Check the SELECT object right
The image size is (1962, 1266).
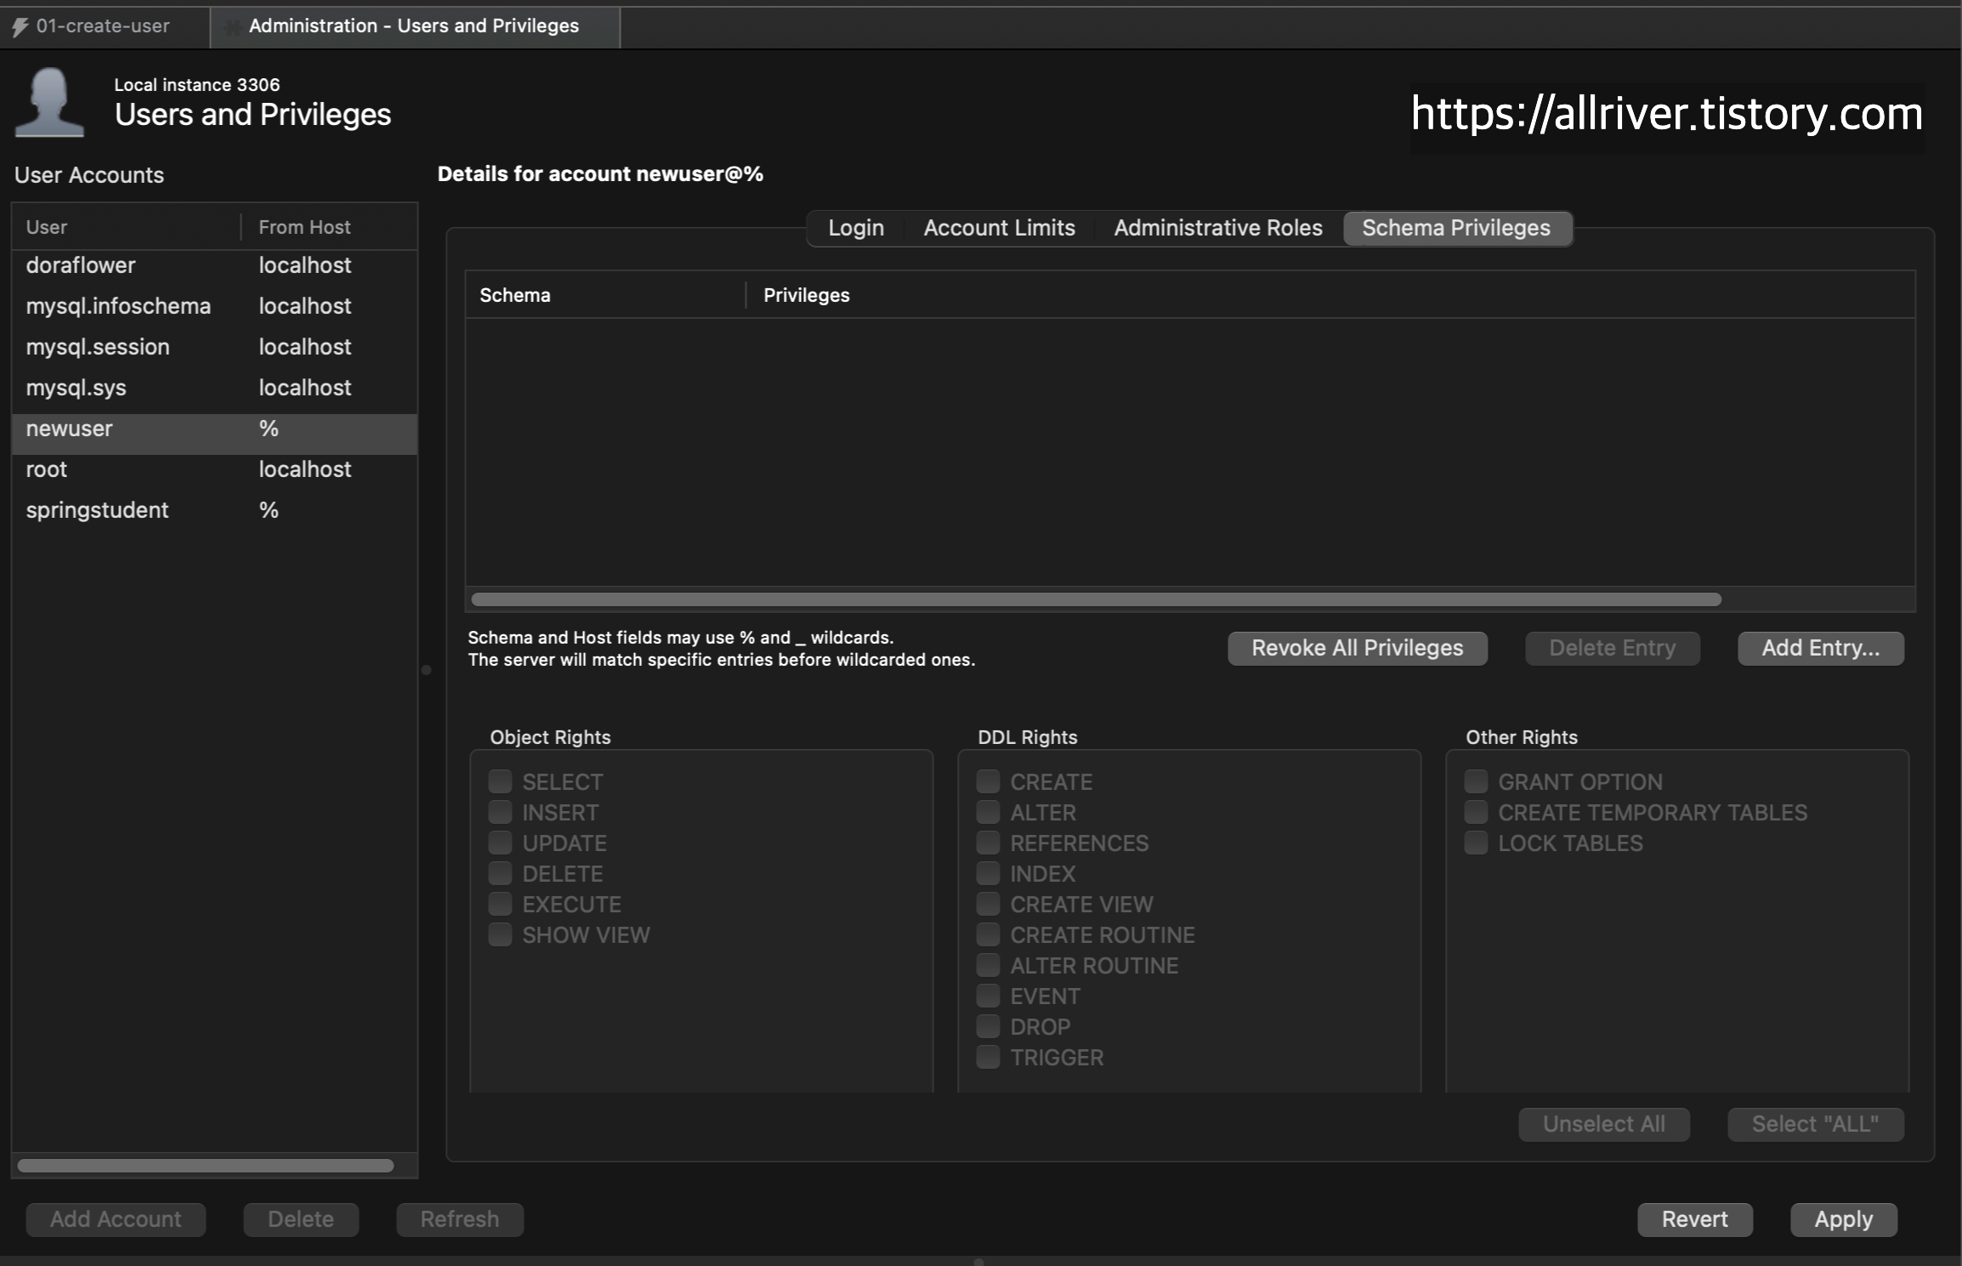500,781
